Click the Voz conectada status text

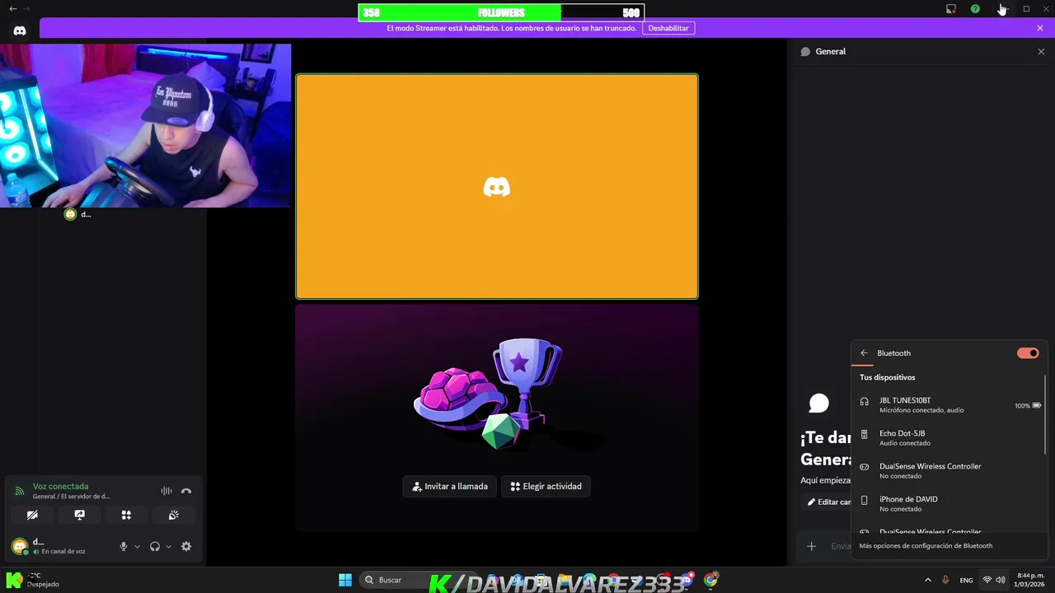[x=60, y=486]
